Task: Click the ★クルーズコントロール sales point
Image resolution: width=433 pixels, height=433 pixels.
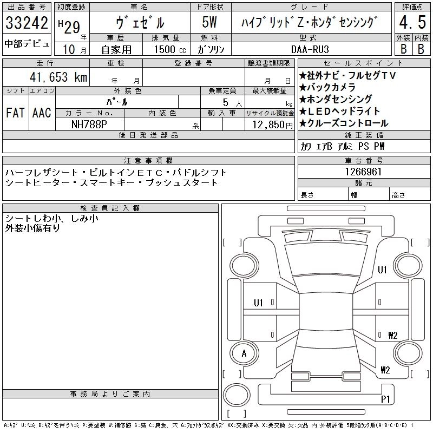Action: pos(344,123)
